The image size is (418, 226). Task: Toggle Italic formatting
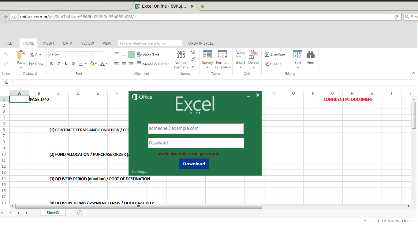[59, 64]
